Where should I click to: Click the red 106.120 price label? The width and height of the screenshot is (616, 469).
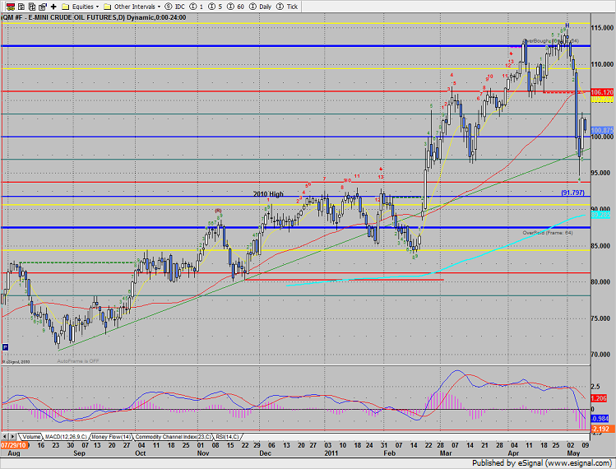click(x=602, y=92)
